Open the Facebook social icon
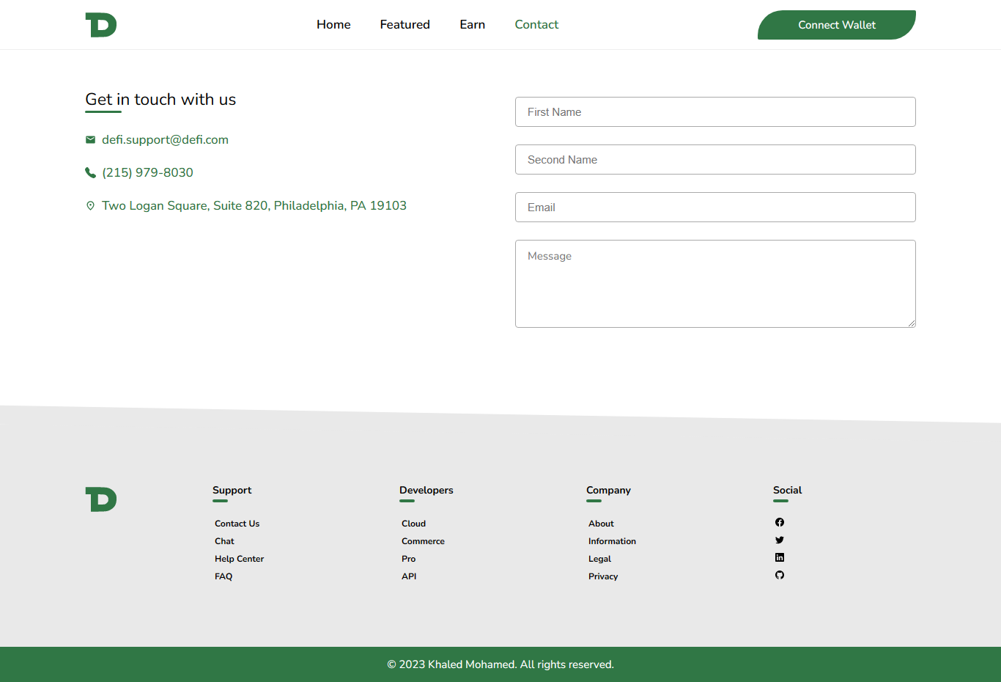 tap(780, 522)
